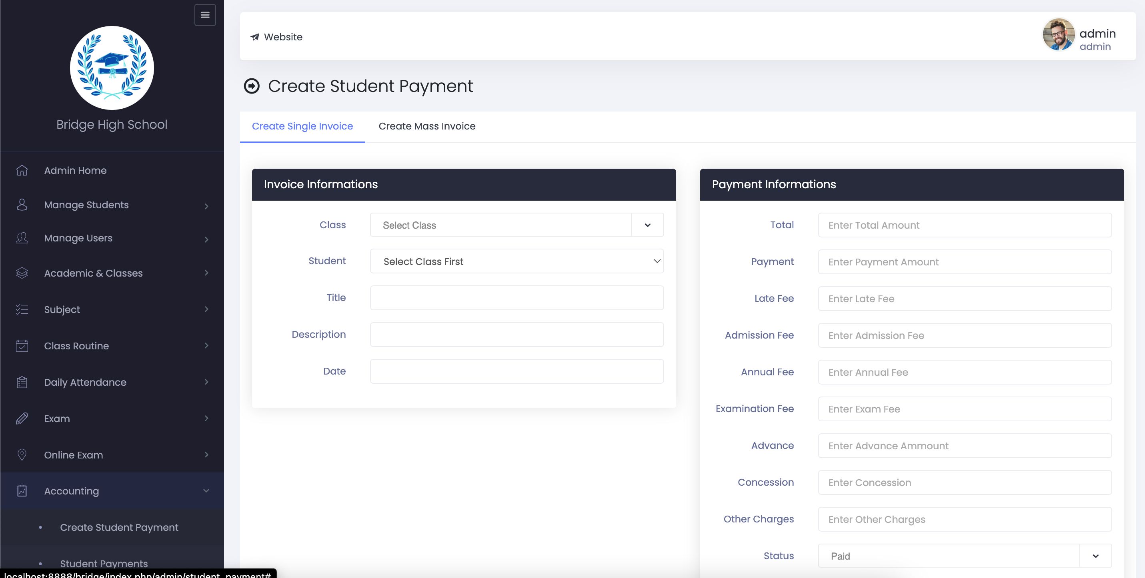Open the Student dropdown list
Screen dimensions: 1145x578
point(516,261)
